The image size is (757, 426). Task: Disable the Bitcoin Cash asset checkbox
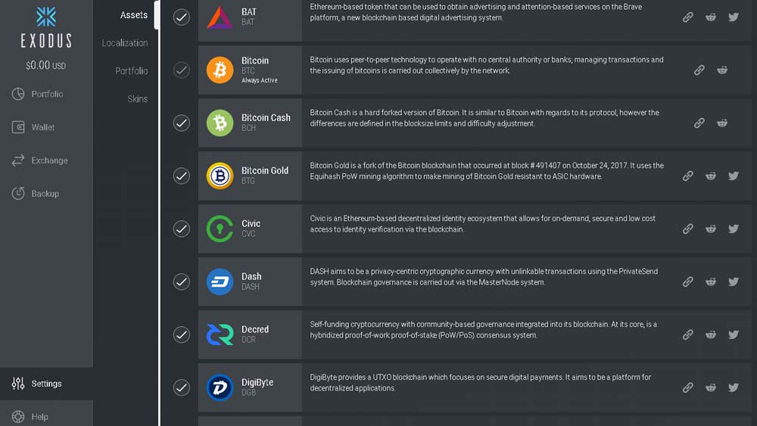tap(182, 123)
